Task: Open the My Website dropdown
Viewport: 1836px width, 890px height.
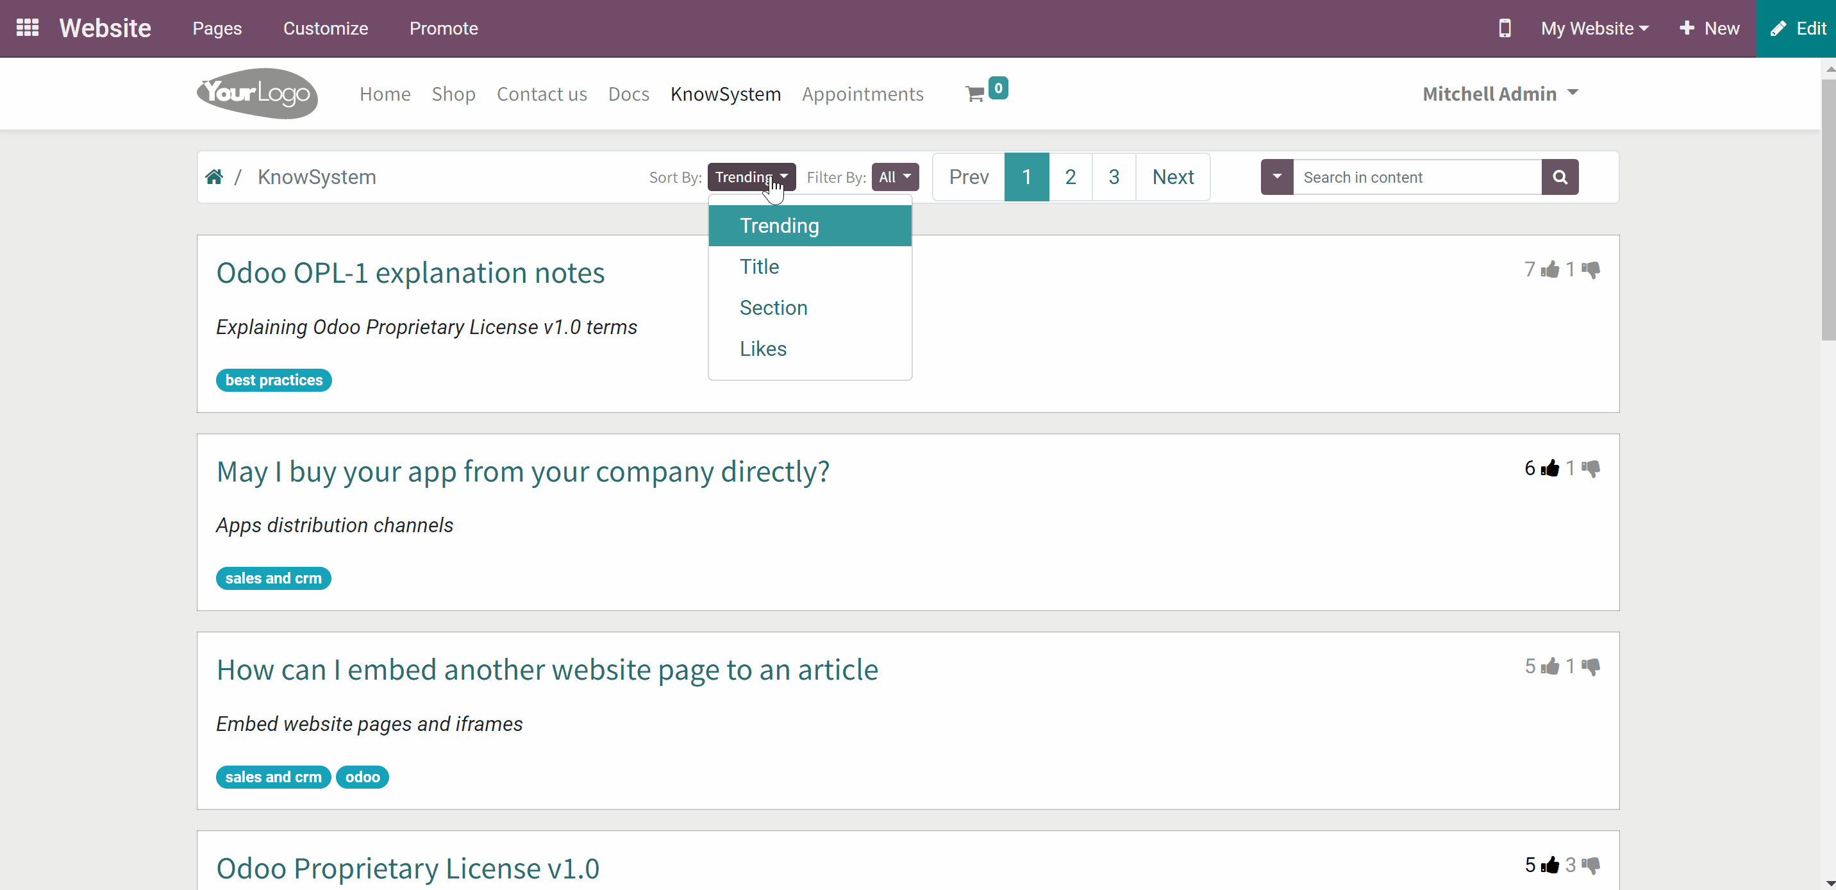Action: point(1594,28)
